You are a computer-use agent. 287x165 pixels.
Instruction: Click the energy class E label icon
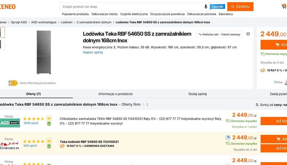(13, 83)
